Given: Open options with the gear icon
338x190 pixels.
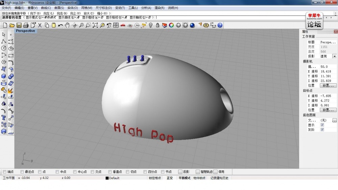Looking at the screenshot, I should pyautogui.click(x=206, y=25).
